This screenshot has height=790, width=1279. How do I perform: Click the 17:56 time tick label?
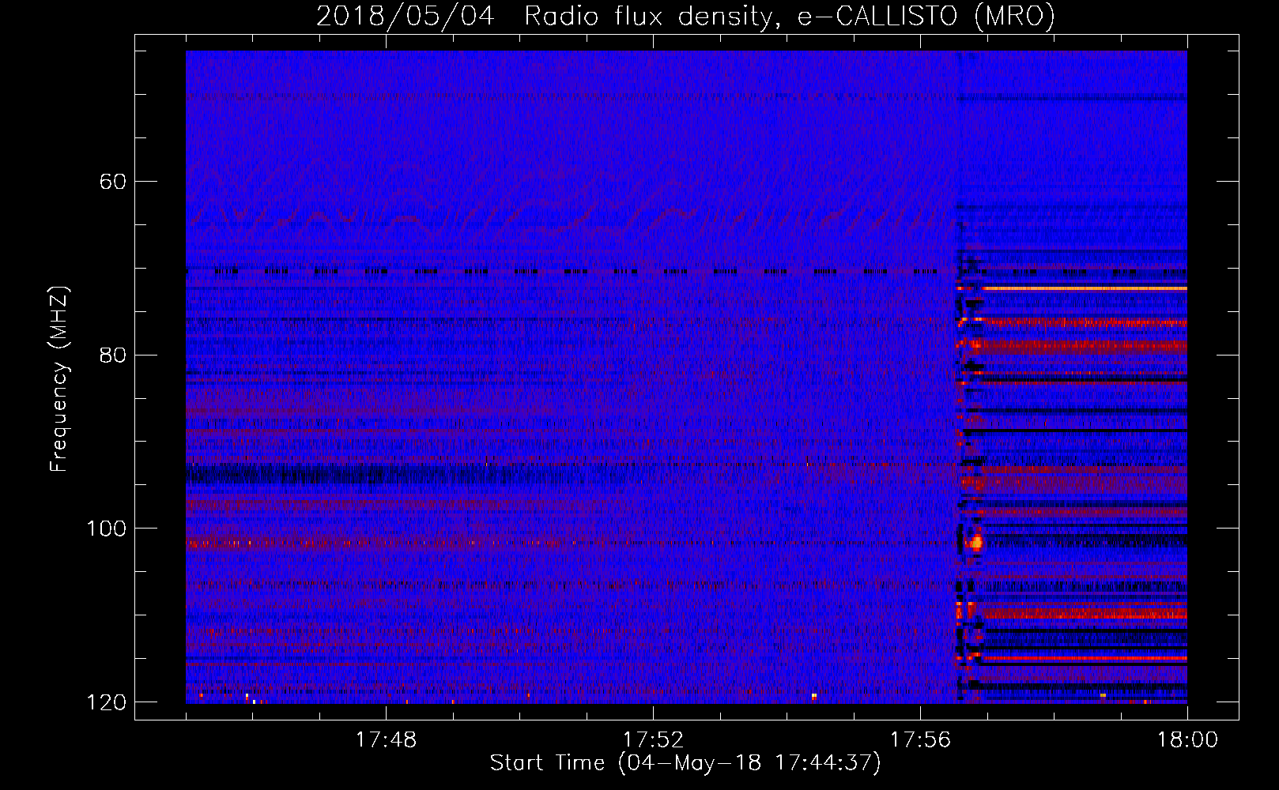pyautogui.click(x=920, y=740)
